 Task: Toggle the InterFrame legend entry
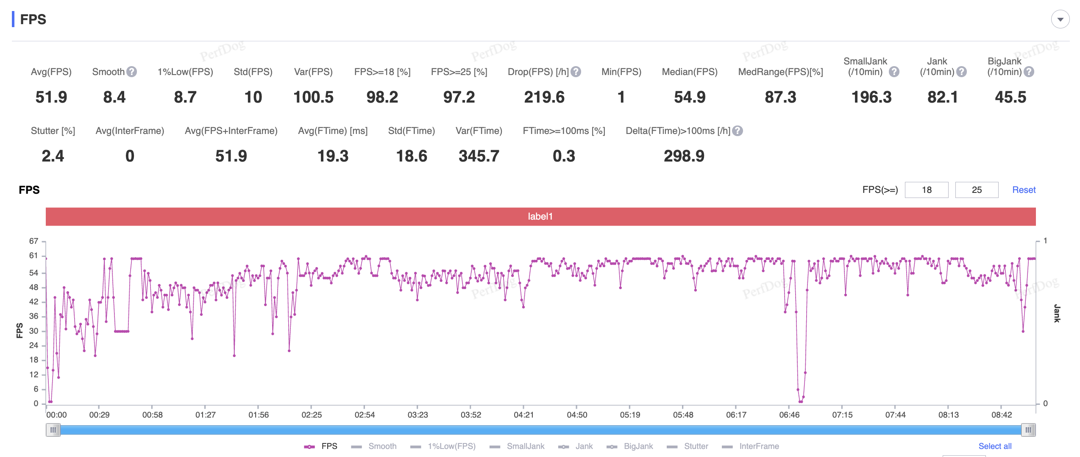[751, 446]
